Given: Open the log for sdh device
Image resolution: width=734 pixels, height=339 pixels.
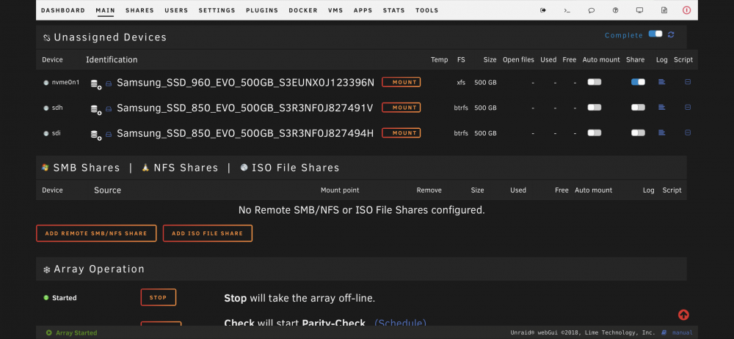Looking at the screenshot, I should click(661, 107).
